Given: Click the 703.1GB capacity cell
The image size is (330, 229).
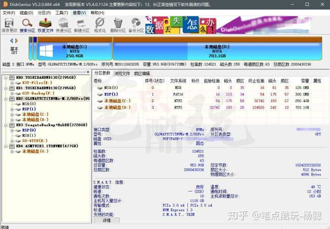Looking at the screenshot, I should coord(302,108).
